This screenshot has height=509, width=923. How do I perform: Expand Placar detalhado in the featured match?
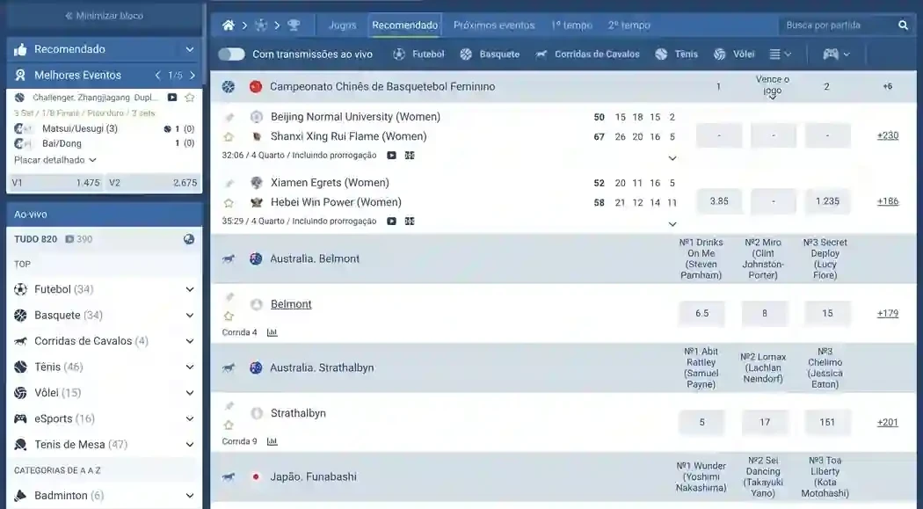pos(55,160)
